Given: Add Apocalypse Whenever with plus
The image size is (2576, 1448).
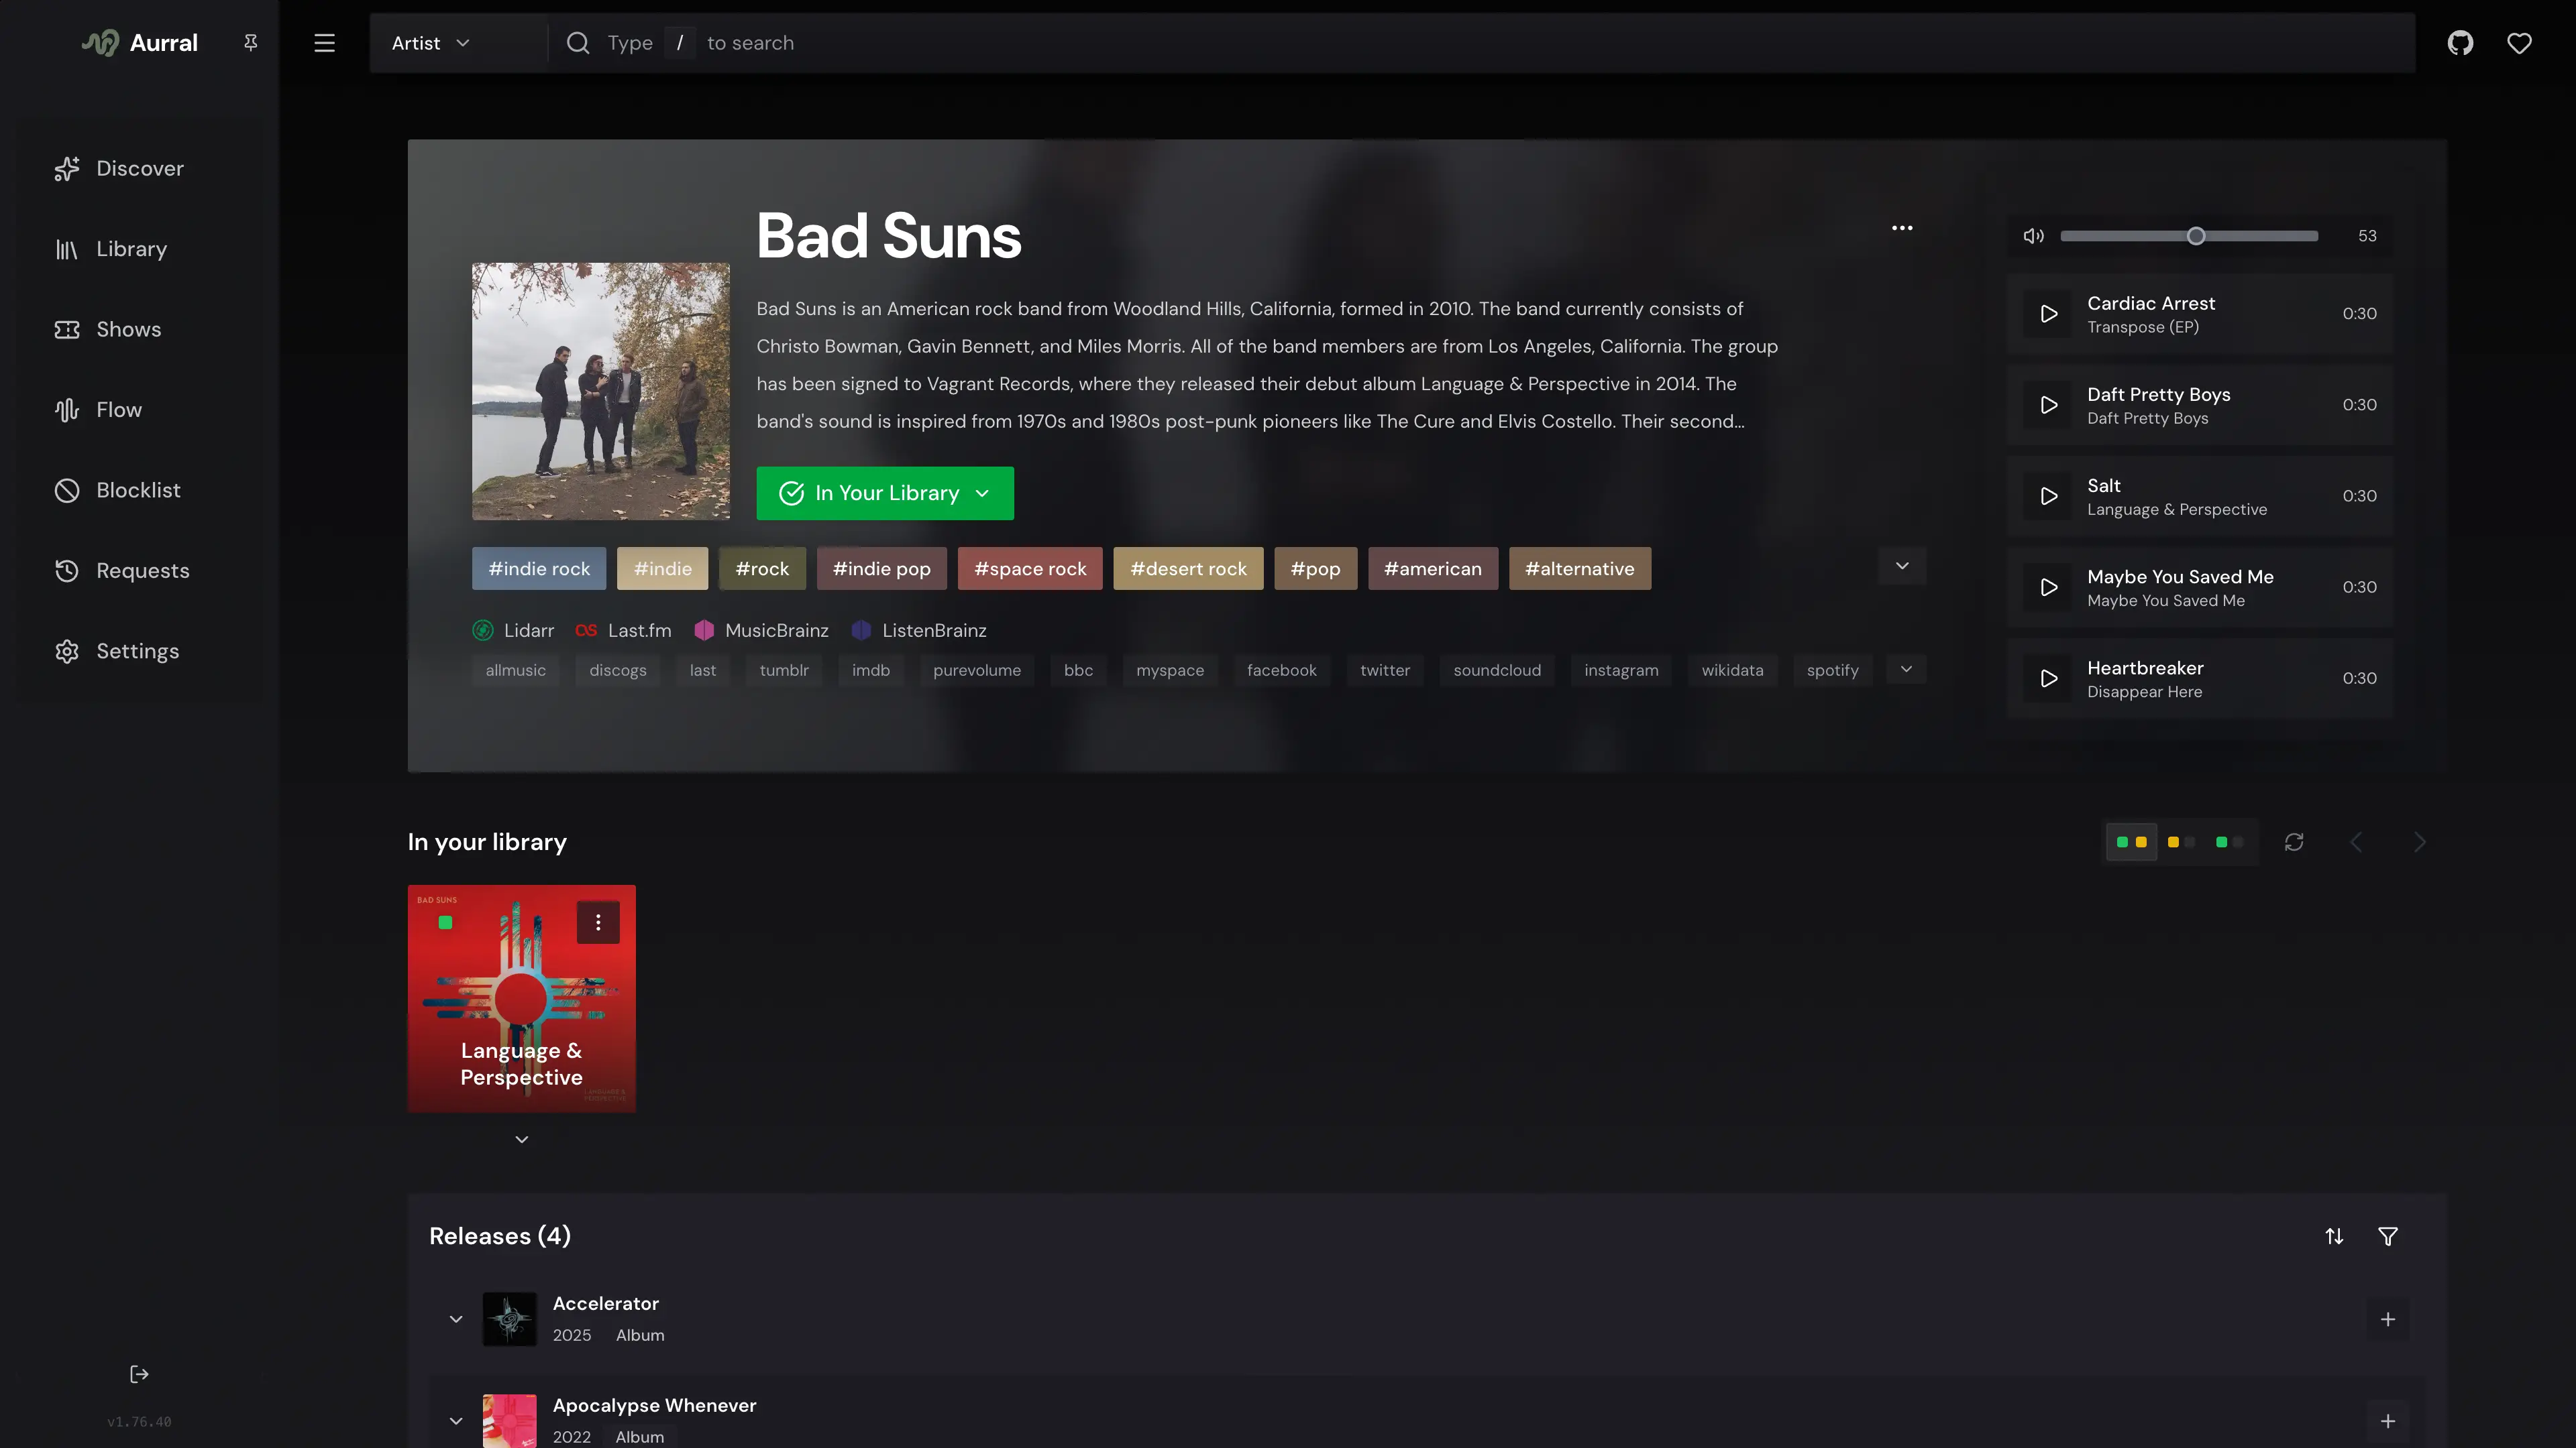Looking at the screenshot, I should [2388, 1421].
